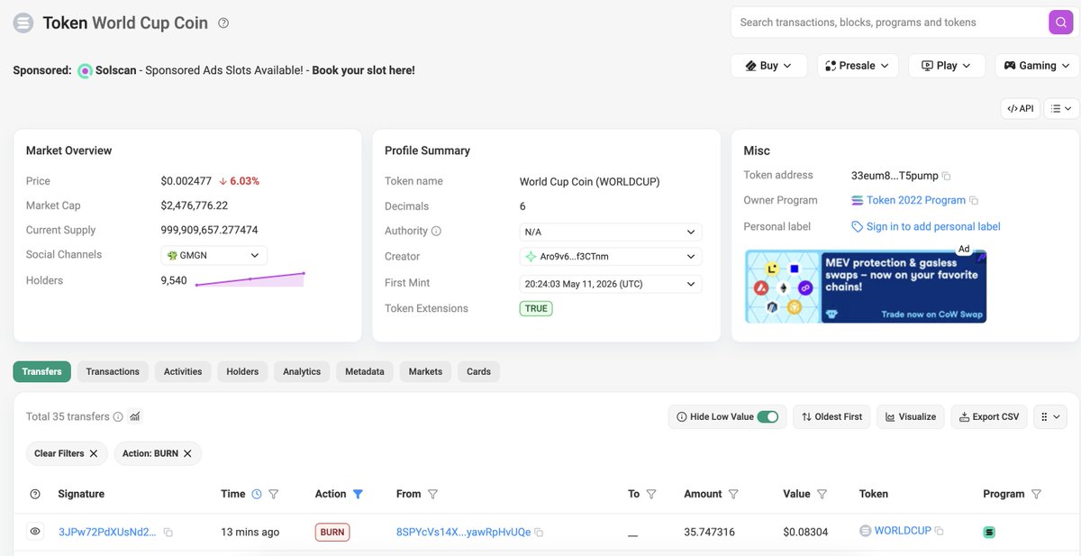
Task: Expand the GMGN social channels dropdown
Action: tap(214, 255)
